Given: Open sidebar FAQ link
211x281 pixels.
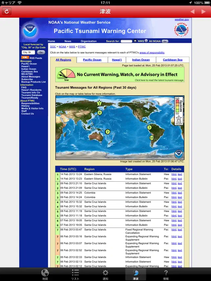Looking at the screenshot, I should point(24,88).
